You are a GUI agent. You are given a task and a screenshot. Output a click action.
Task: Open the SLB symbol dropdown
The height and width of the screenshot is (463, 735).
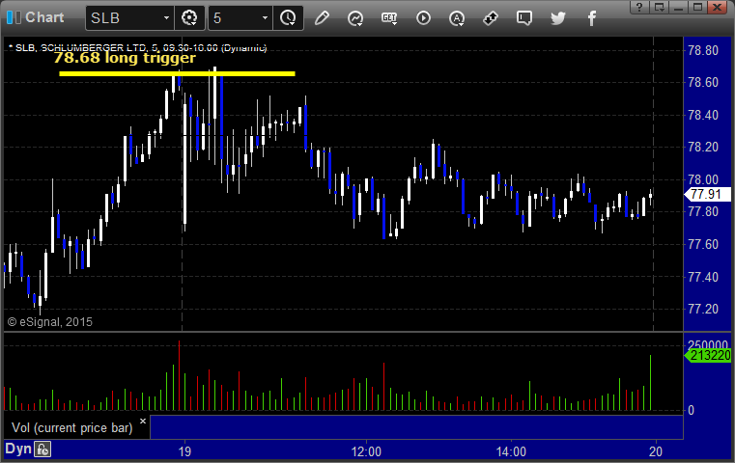[166, 18]
